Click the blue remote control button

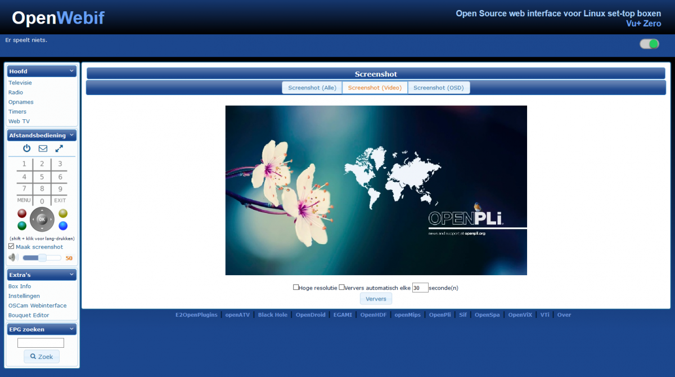[x=62, y=226]
